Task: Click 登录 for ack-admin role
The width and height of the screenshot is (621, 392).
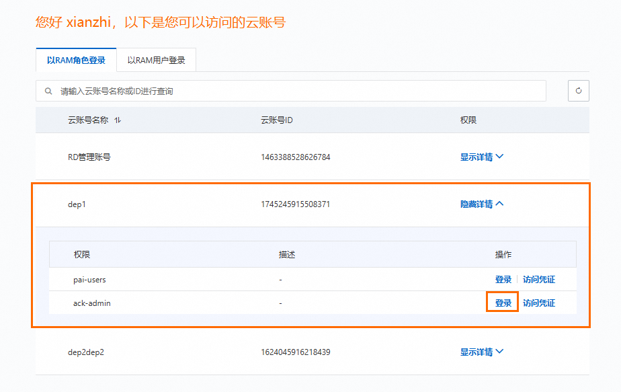Action: tap(503, 303)
